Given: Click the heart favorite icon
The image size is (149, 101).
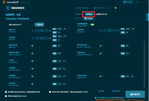Looking at the screenshot, I should pos(116,8).
